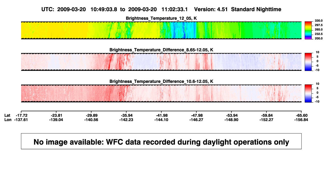335x172 pixels.
Task: Click the 10.6-12.05 difference image strip
Action: pyautogui.click(x=161, y=93)
